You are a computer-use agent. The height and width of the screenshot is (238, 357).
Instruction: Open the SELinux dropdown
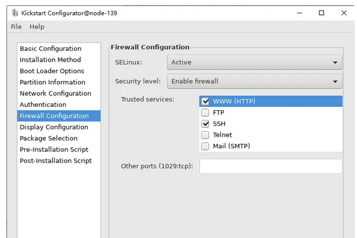point(254,62)
